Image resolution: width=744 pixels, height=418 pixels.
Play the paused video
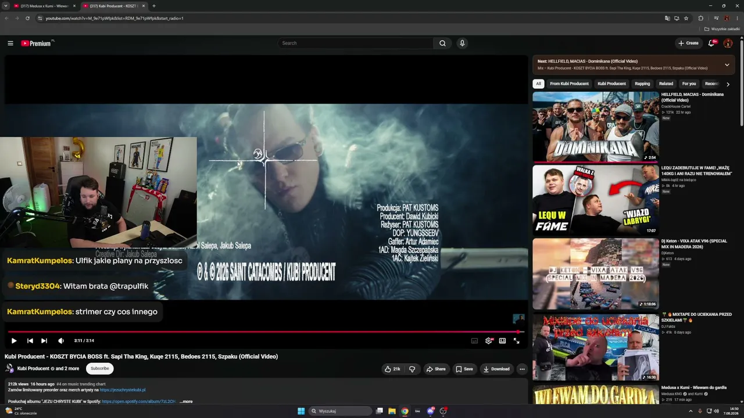(x=14, y=341)
